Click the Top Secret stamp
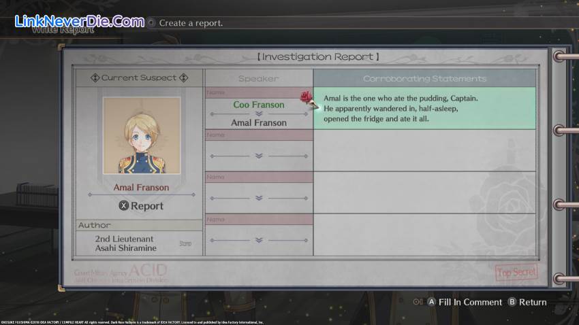579x325 pixels. click(516, 273)
